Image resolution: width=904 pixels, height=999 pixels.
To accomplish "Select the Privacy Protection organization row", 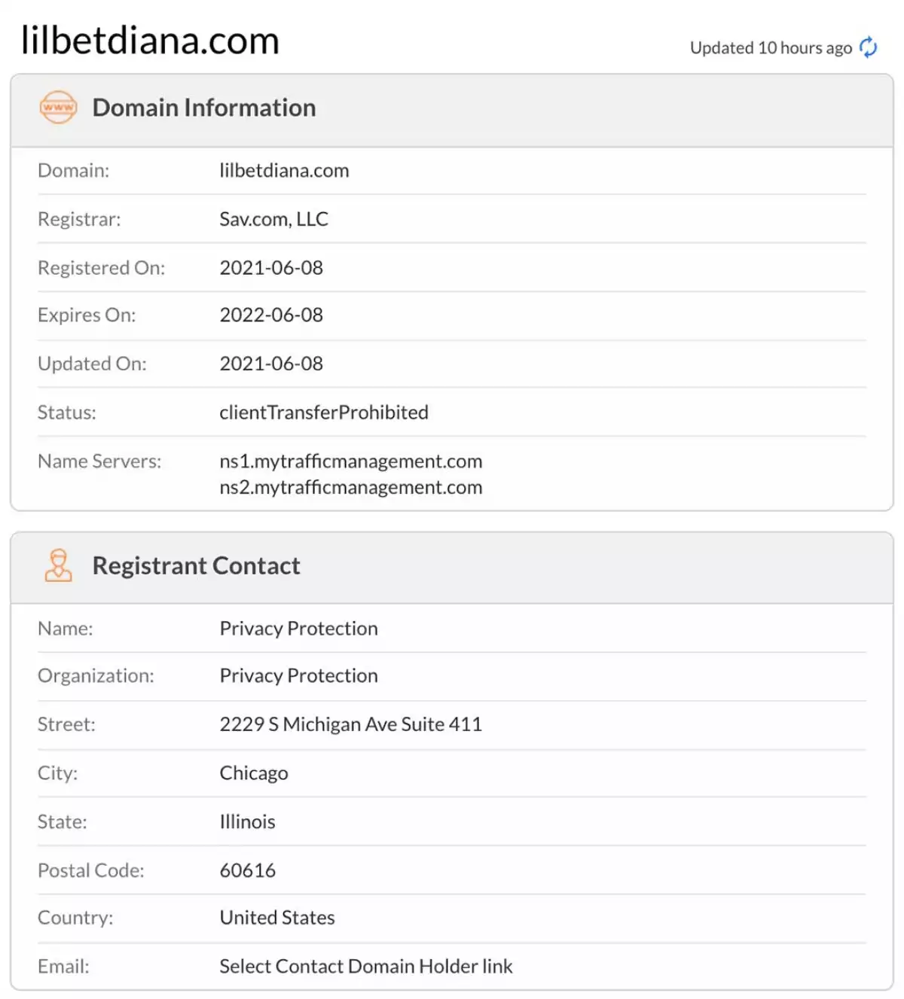I will 298,675.
